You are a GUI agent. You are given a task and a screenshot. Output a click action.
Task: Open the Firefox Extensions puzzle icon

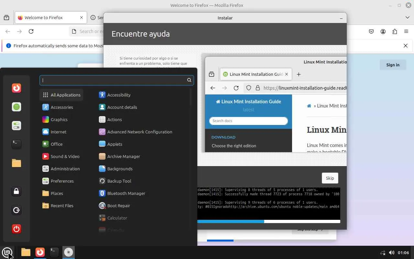395,31
